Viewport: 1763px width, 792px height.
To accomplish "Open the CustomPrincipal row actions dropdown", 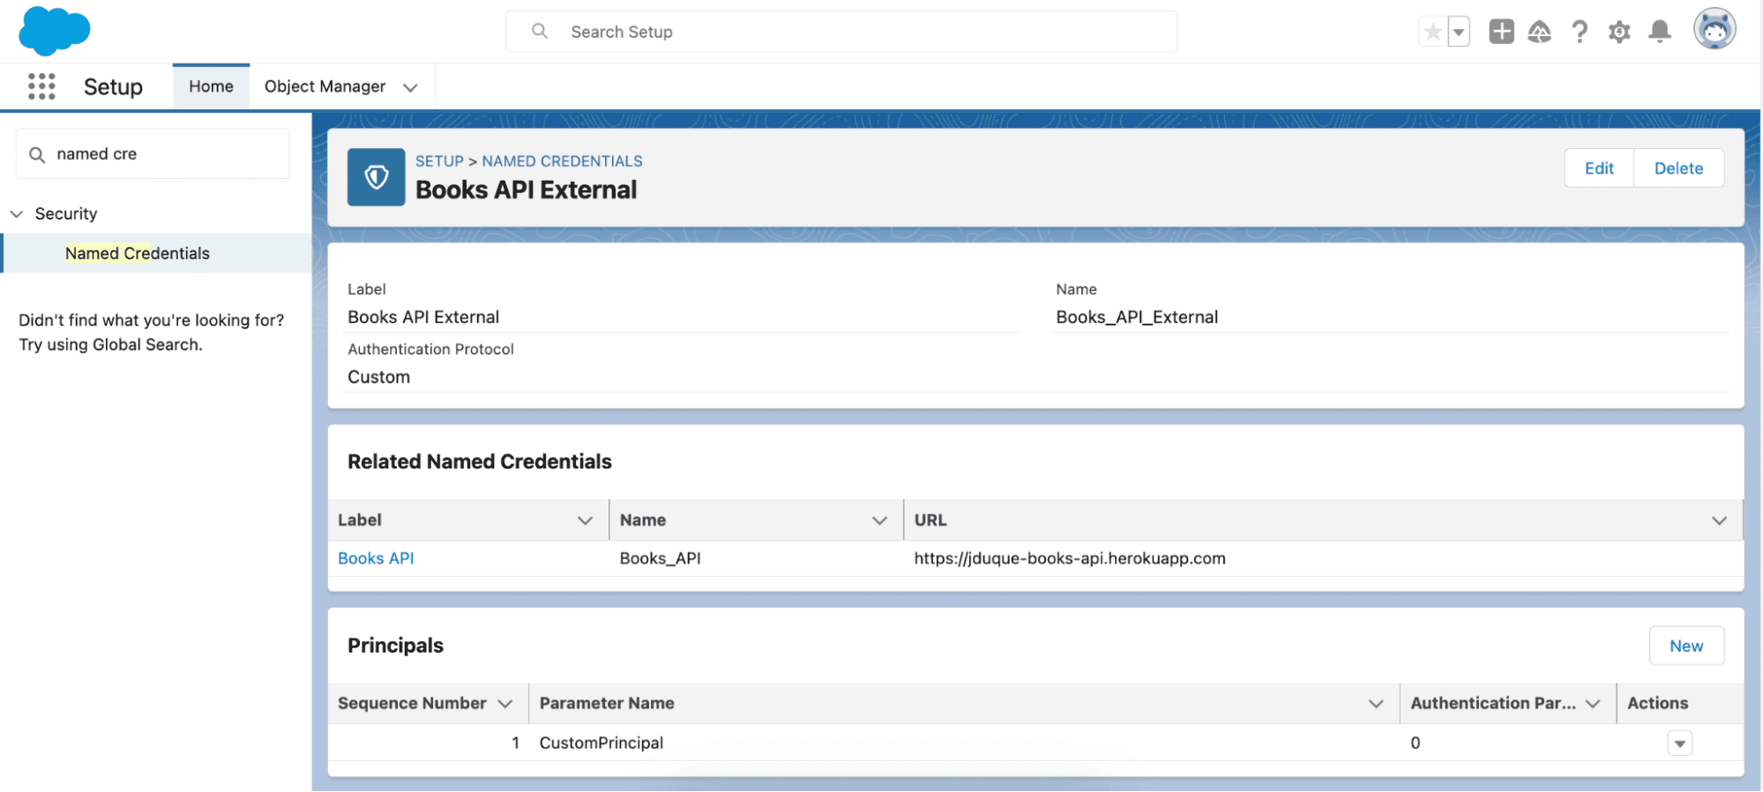I will click(1680, 743).
